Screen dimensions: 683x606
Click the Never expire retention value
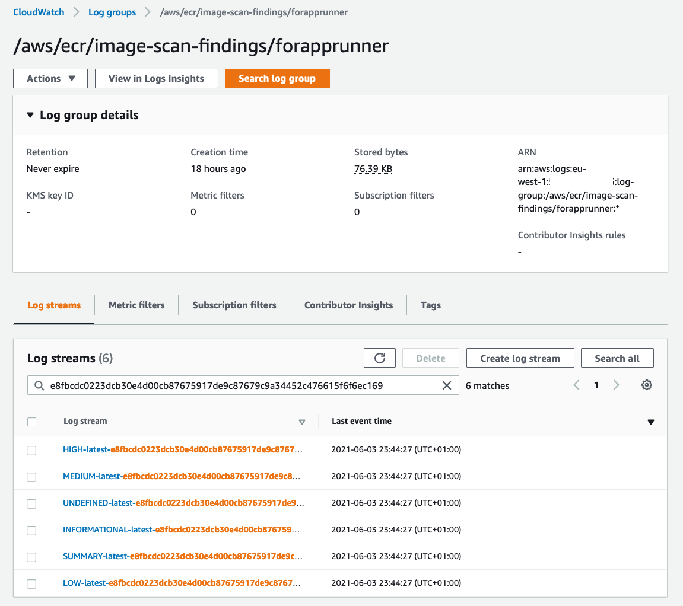53,169
